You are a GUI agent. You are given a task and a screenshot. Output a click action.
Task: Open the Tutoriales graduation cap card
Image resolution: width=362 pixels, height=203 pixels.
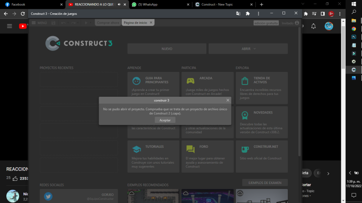pyautogui.click(x=153, y=156)
